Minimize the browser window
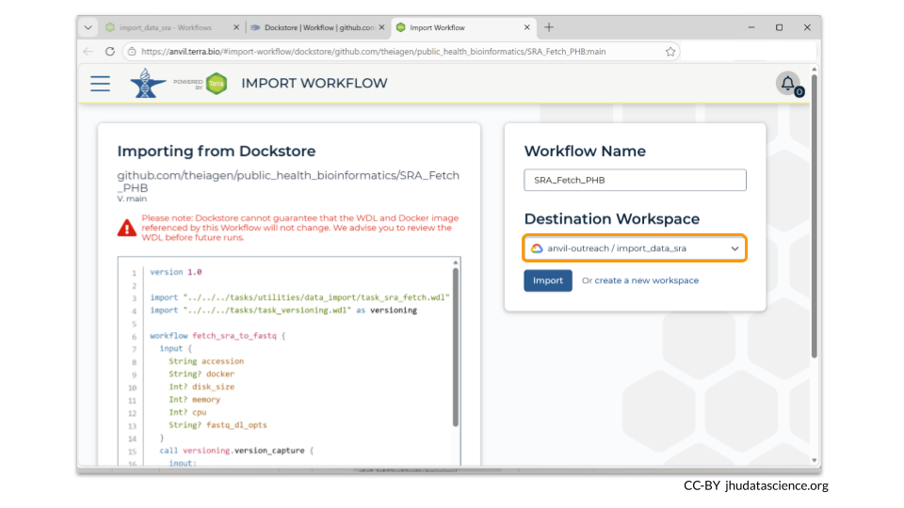The width and height of the screenshot is (904, 508). pos(751,27)
